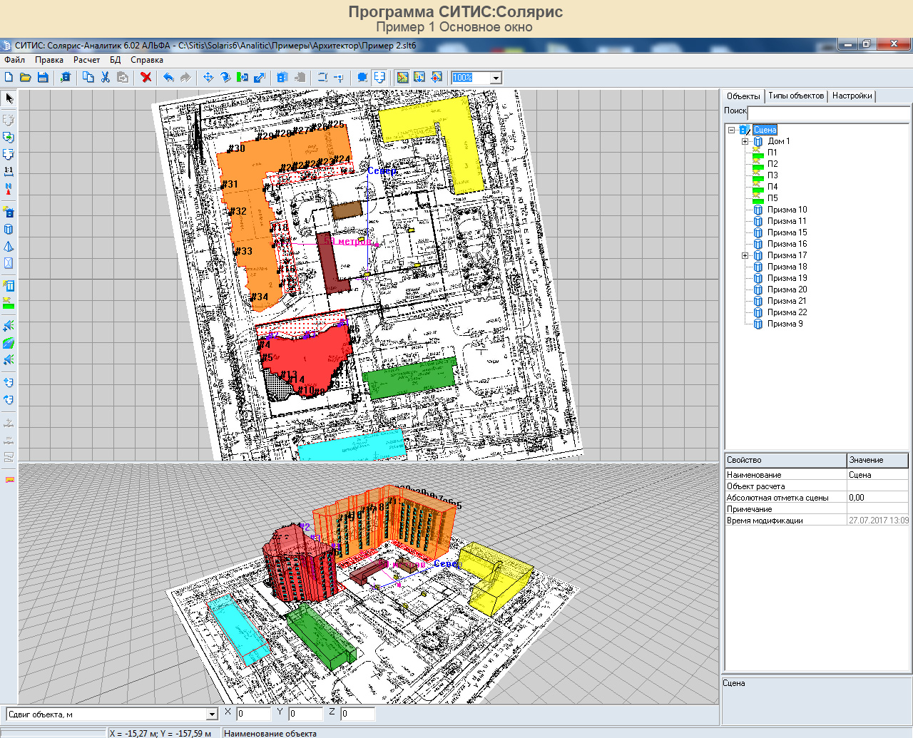913x738 pixels.
Task: Switch to the Настройки tab
Action: tap(852, 96)
